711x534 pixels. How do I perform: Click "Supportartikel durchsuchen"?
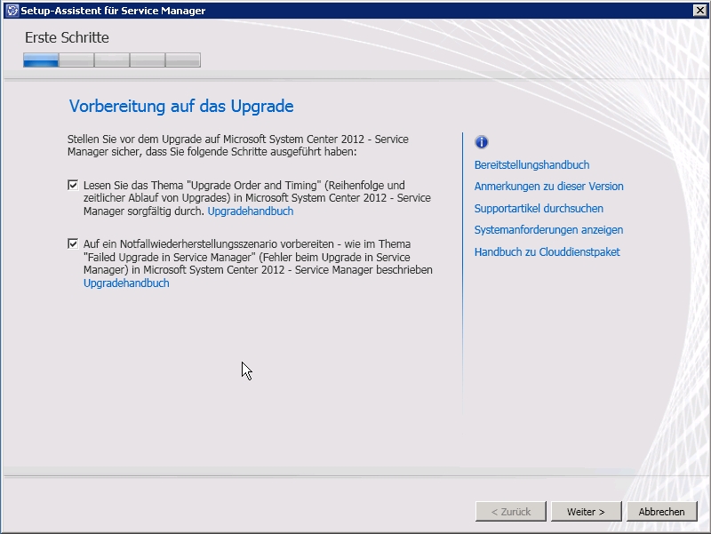tap(539, 208)
